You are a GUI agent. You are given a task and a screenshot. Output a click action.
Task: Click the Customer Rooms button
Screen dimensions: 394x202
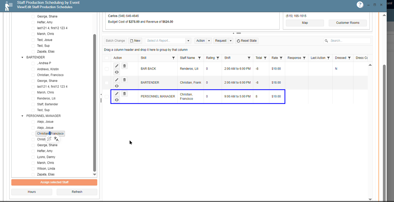[x=347, y=23]
